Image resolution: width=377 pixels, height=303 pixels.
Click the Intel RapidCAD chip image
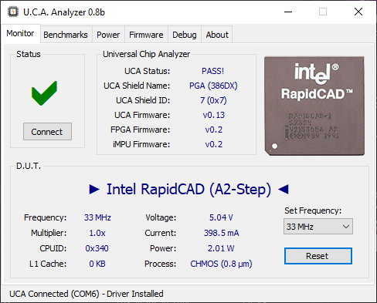(x=314, y=106)
